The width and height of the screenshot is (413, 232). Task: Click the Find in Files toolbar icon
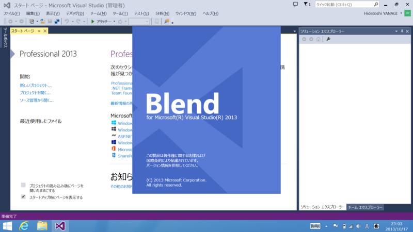166,22
